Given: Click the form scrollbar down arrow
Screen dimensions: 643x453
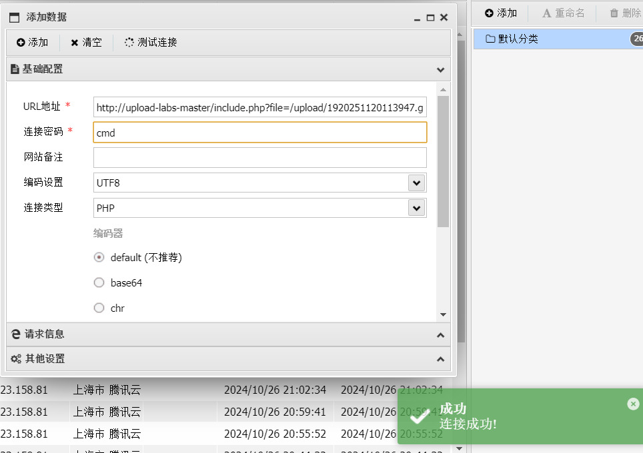Looking at the screenshot, I should click(443, 314).
